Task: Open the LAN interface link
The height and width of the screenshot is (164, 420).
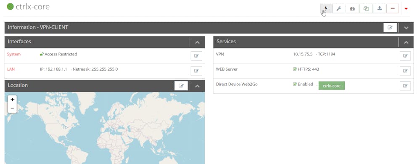Action: (11, 69)
